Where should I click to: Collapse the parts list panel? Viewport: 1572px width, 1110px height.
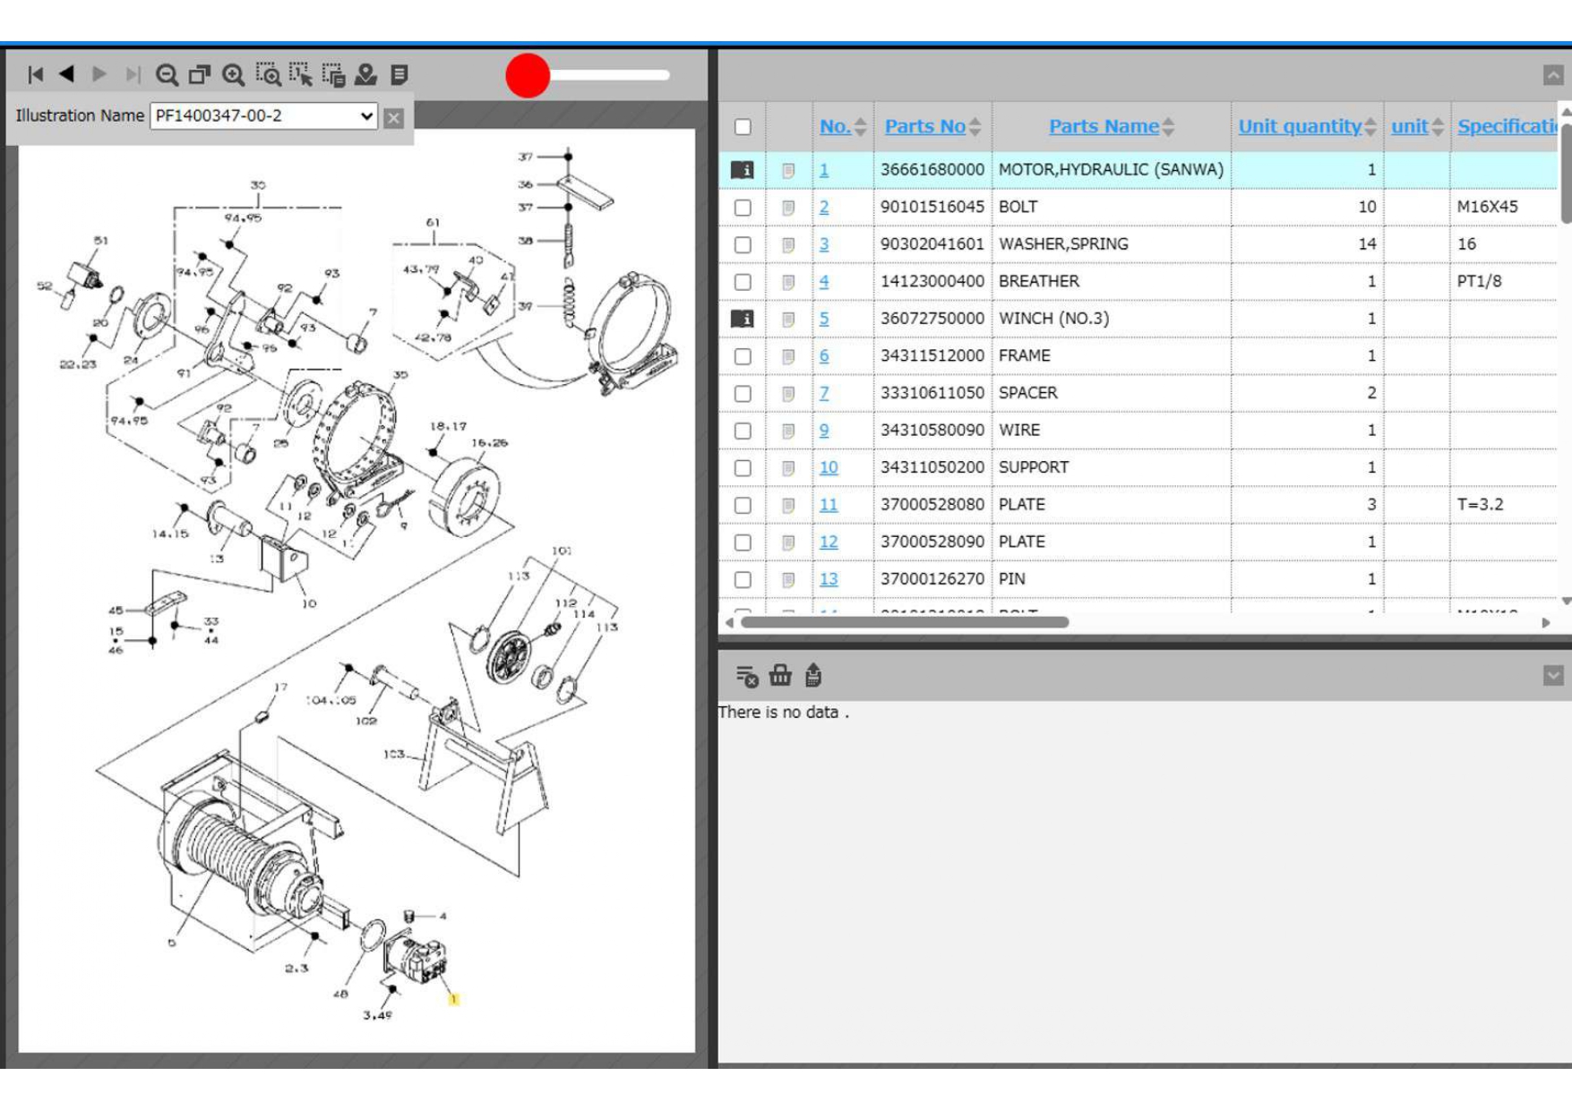pos(1552,75)
